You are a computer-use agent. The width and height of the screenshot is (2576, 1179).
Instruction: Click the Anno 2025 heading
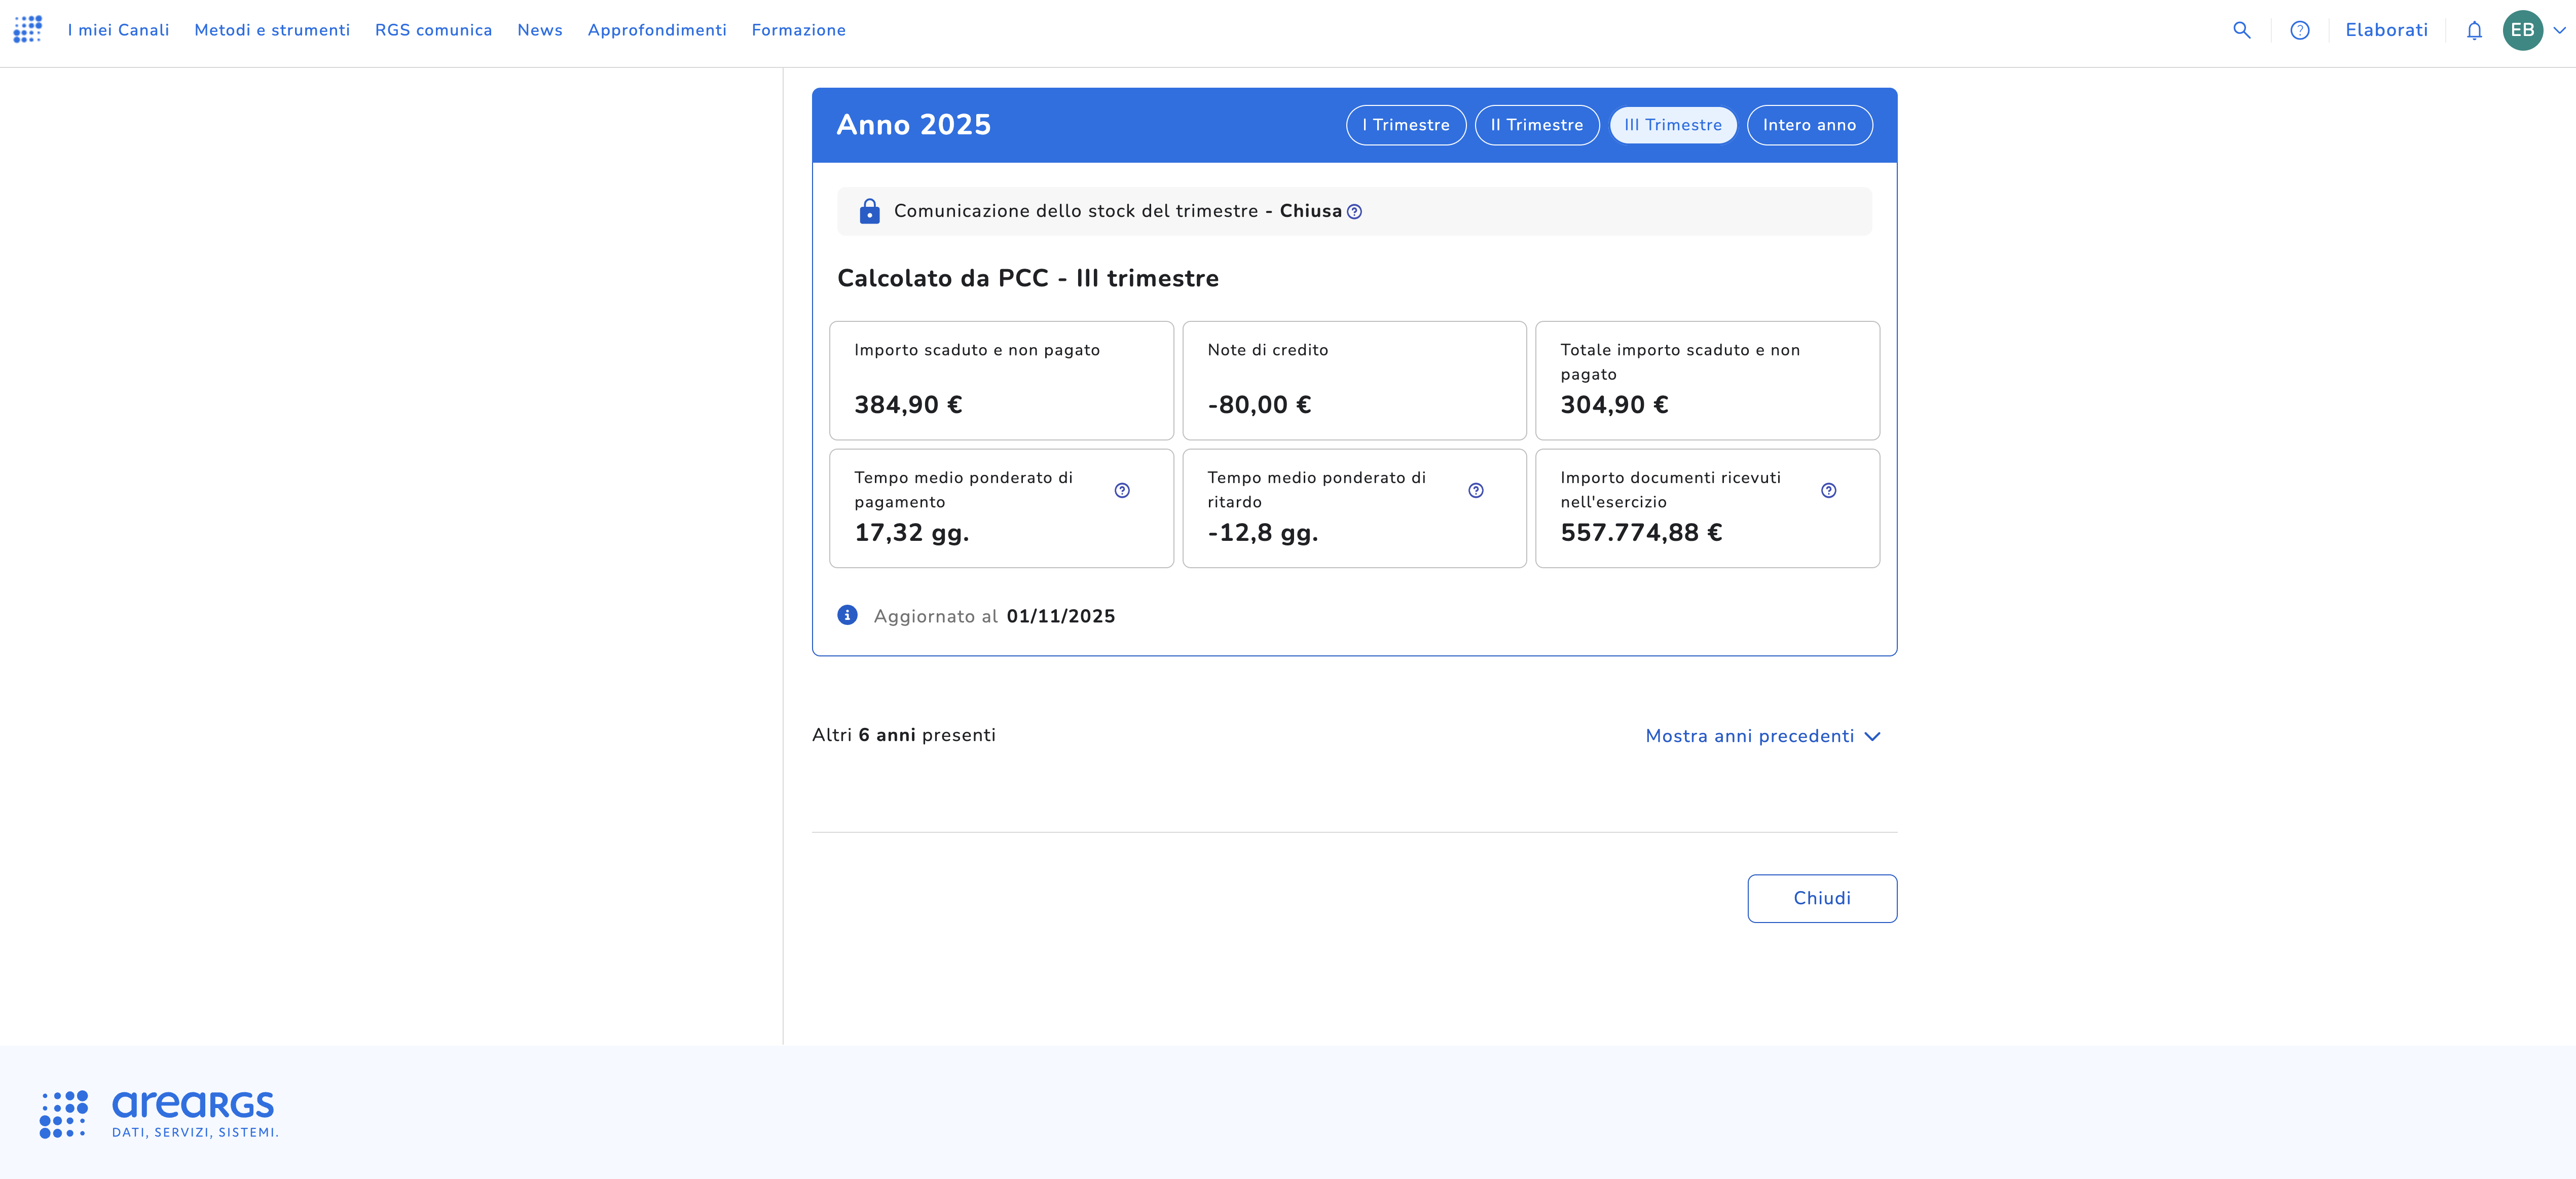[913, 125]
